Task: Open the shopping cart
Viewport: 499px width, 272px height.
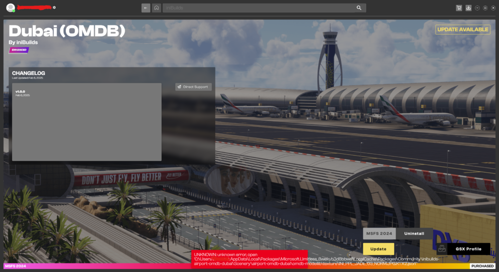Action: pos(459,8)
